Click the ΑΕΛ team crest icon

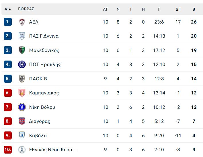pyautogui.click(x=22, y=22)
